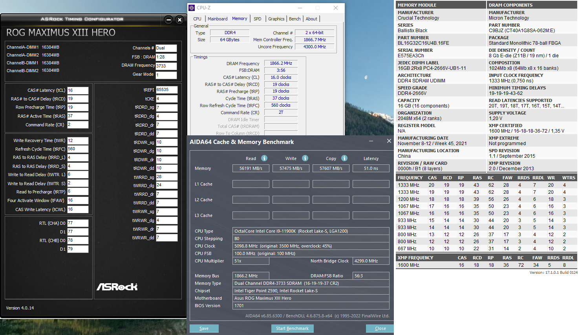Select the Size field showing 64 GBytes
The image size is (578, 335).
click(230, 40)
